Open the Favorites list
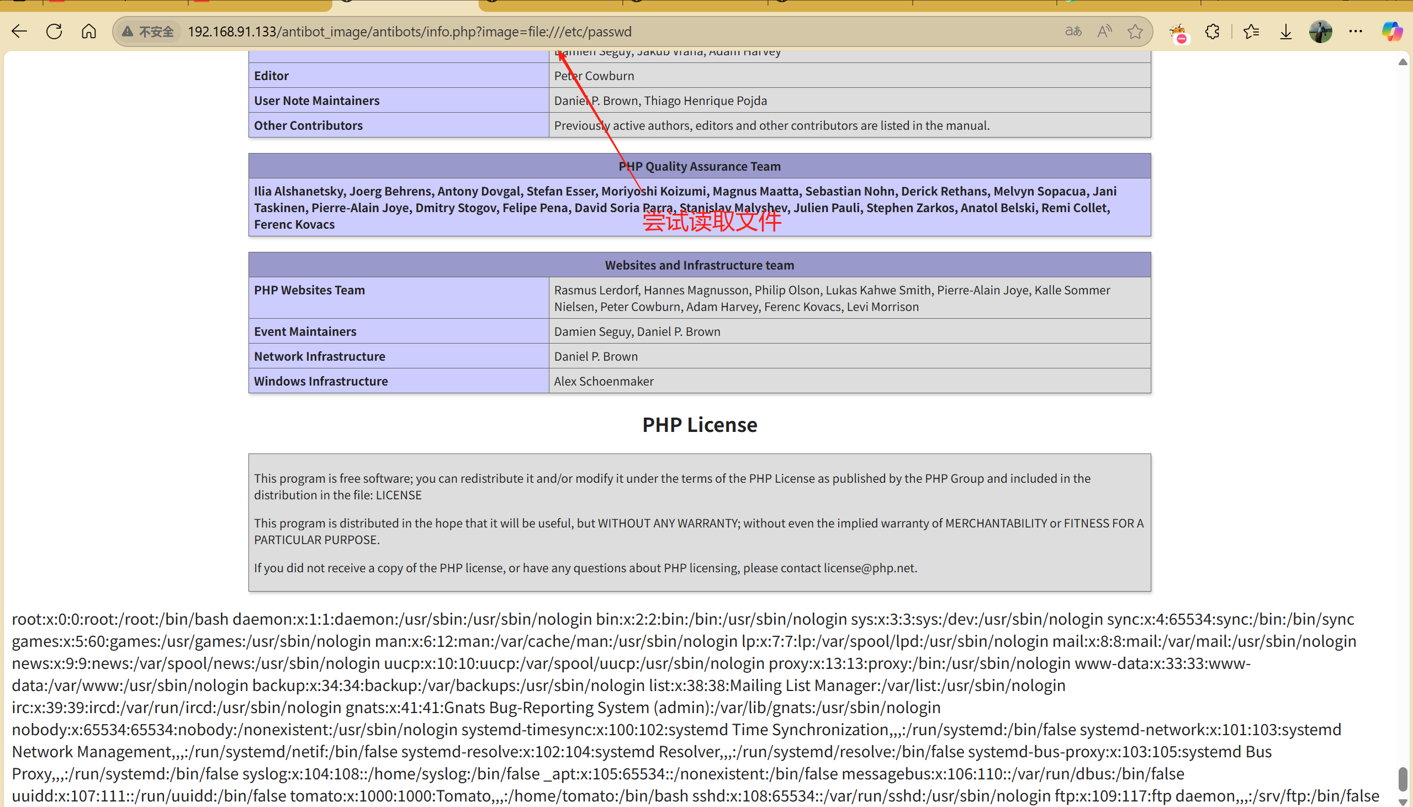 pyautogui.click(x=1251, y=31)
